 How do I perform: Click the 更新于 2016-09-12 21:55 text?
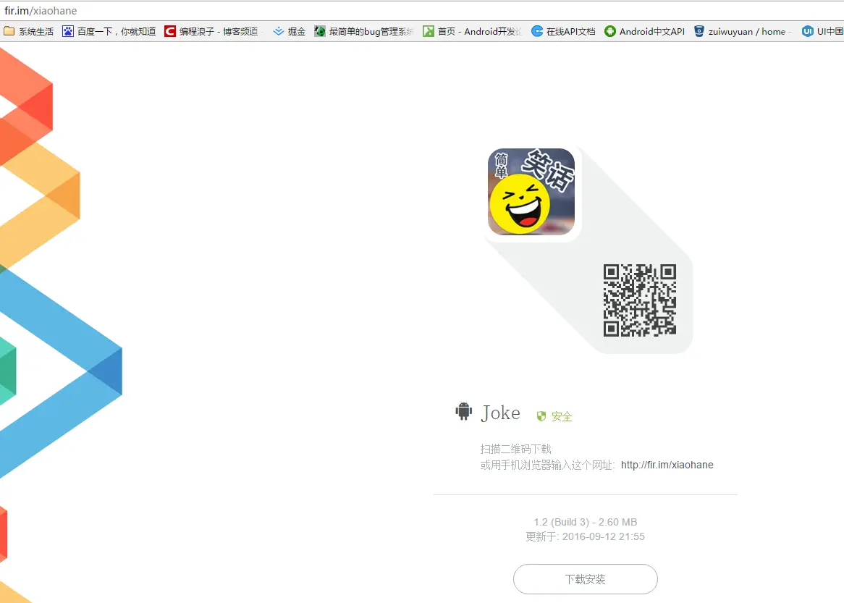pyautogui.click(x=585, y=536)
